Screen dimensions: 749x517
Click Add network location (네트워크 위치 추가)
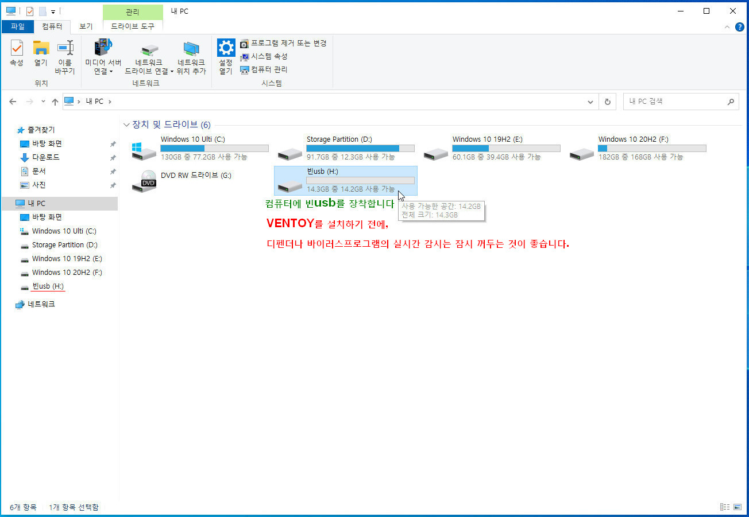coord(191,57)
